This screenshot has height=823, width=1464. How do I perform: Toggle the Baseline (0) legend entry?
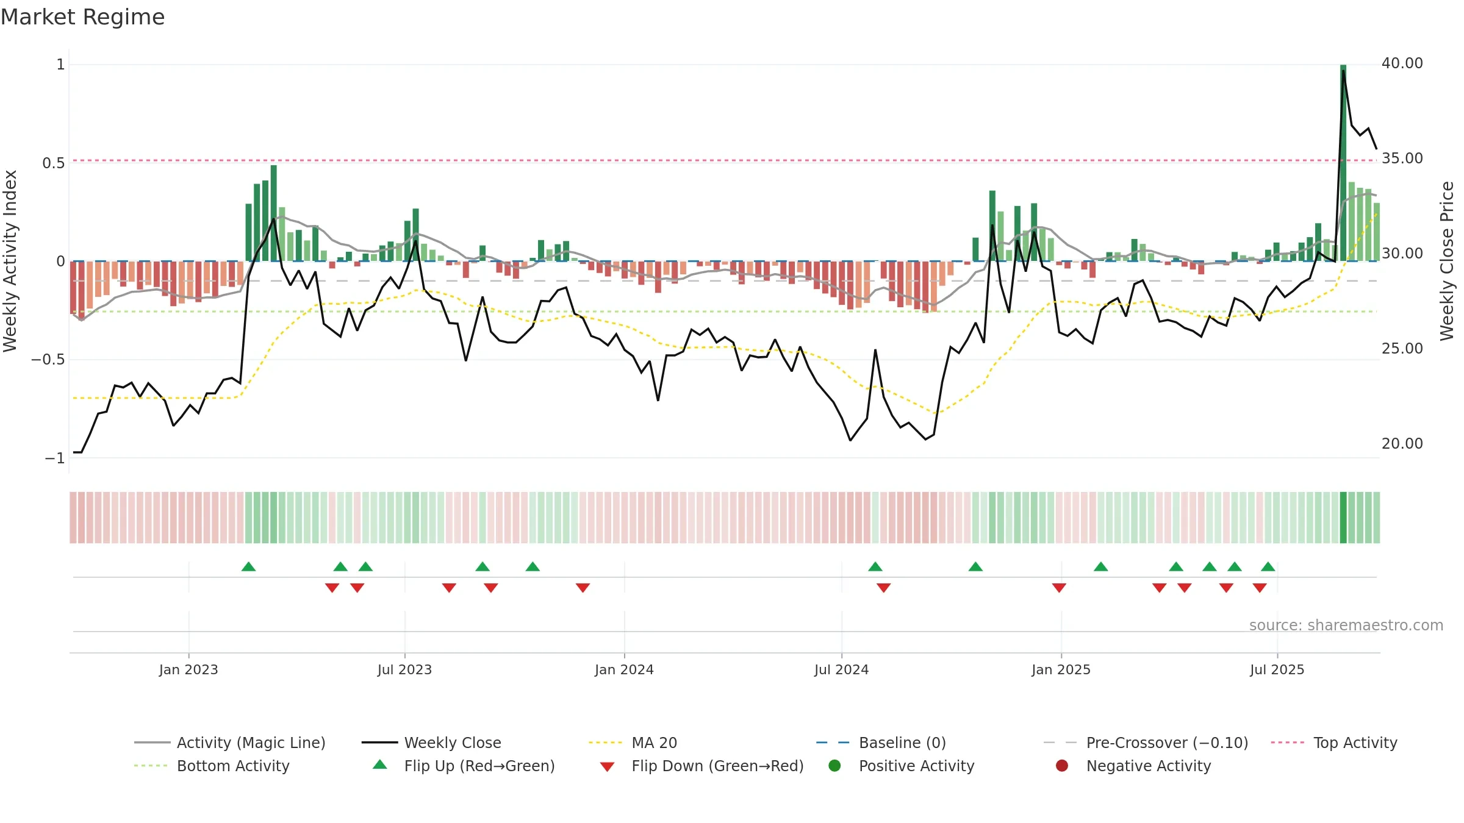pos(881,743)
